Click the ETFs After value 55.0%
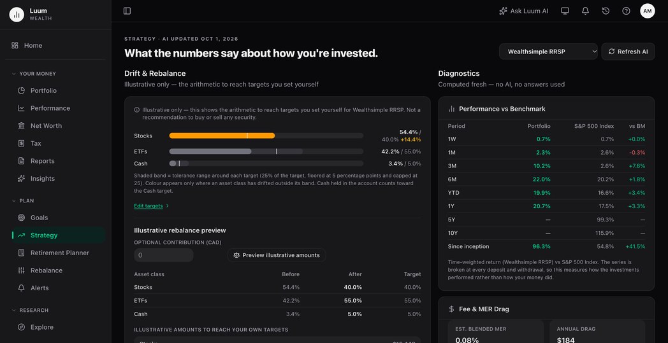668x343 pixels. 353,300
